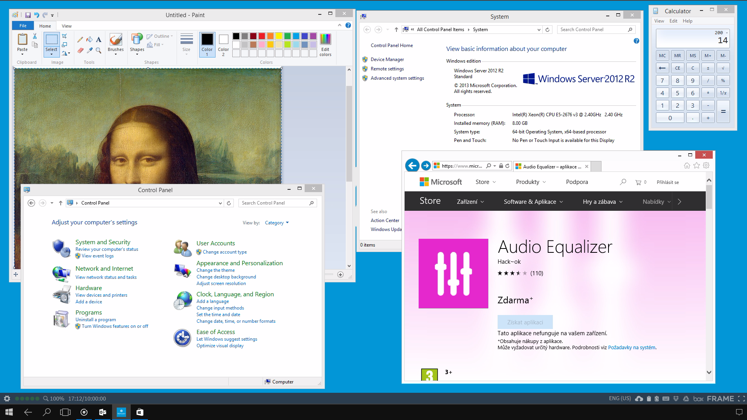Click the IE back arrow button

click(412, 166)
